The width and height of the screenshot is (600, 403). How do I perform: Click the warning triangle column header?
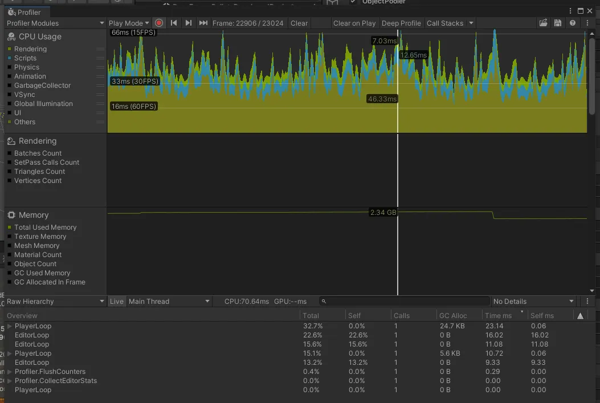(580, 316)
